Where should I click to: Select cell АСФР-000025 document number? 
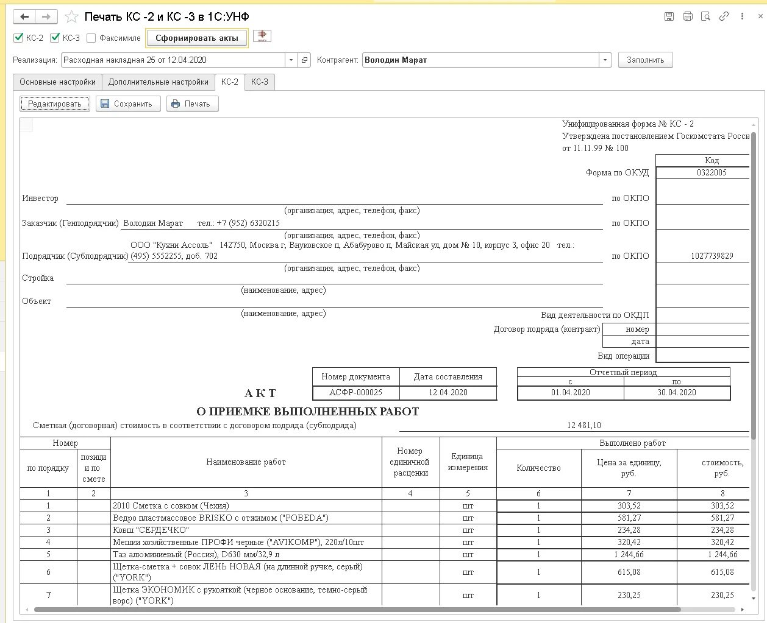pyautogui.click(x=356, y=392)
